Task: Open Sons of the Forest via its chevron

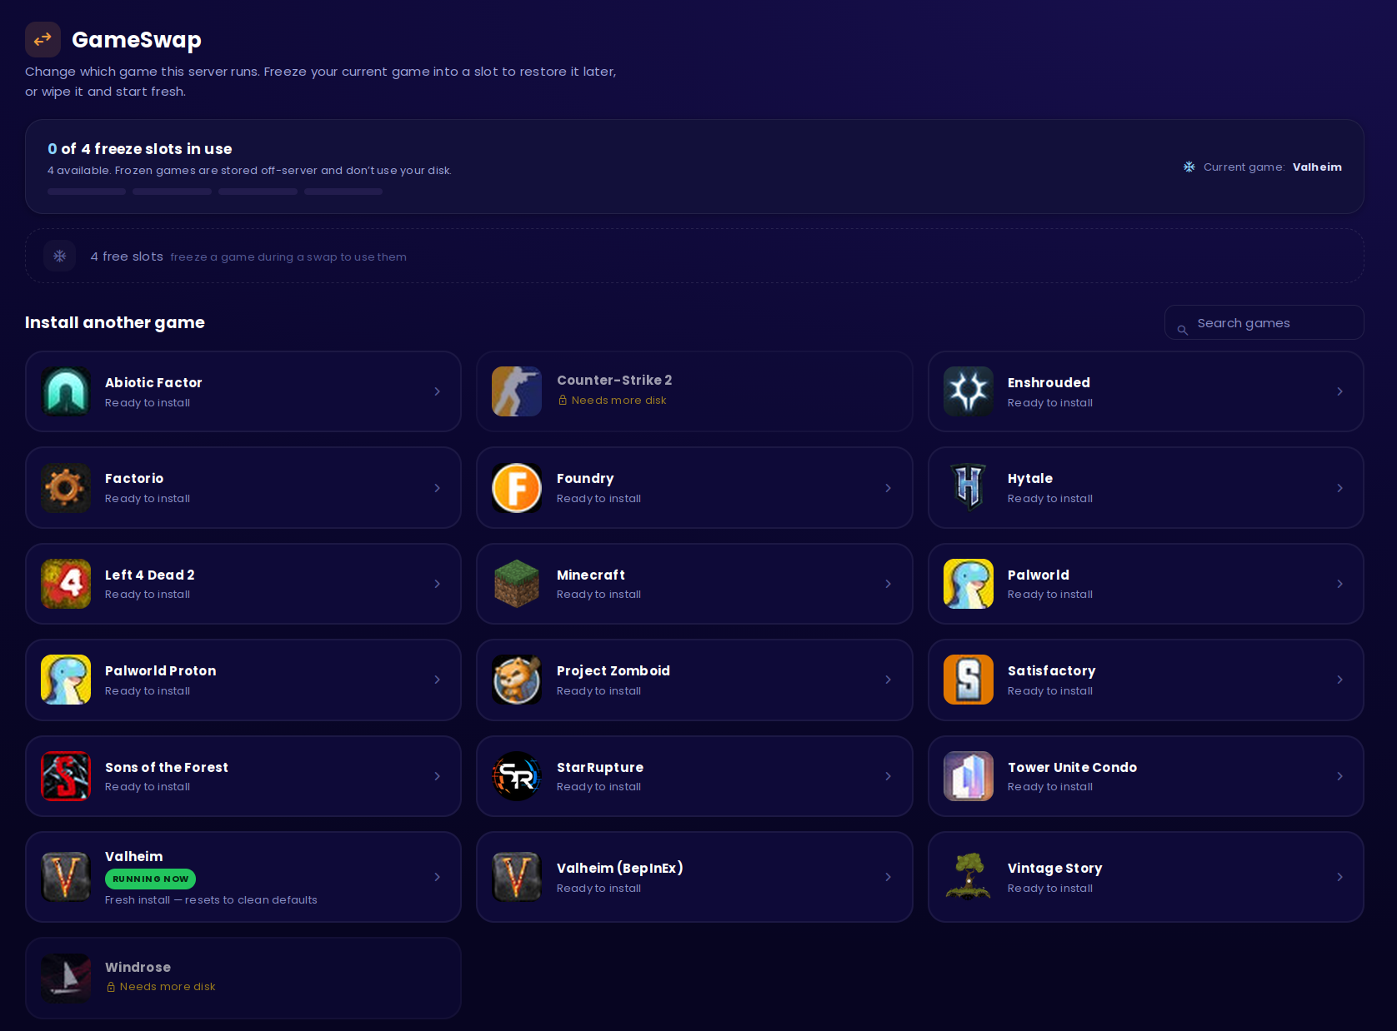Action: click(x=437, y=776)
